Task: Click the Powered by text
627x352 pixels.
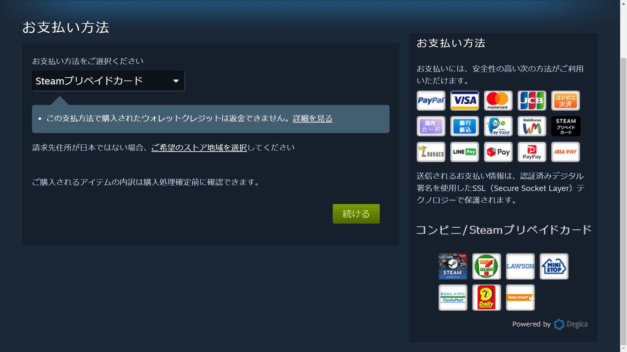Action: pyautogui.click(x=531, y=324)
